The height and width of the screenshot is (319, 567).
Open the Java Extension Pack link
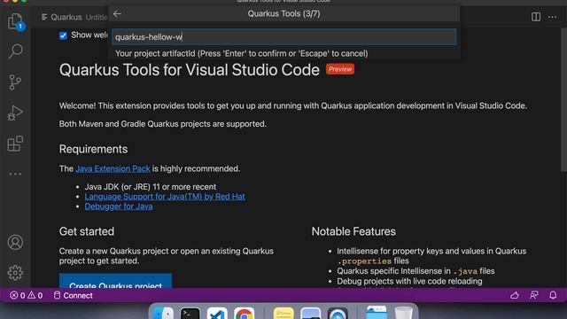click(x=113, y=169)
